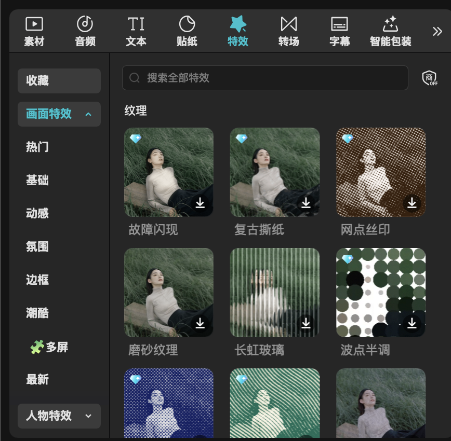Select the 多屏 subcategory
This screenshot has width=451, height=441.
[57, 347]
